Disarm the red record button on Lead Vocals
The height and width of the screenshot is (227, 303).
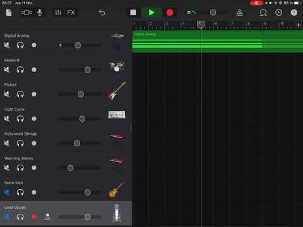point(34,217)
